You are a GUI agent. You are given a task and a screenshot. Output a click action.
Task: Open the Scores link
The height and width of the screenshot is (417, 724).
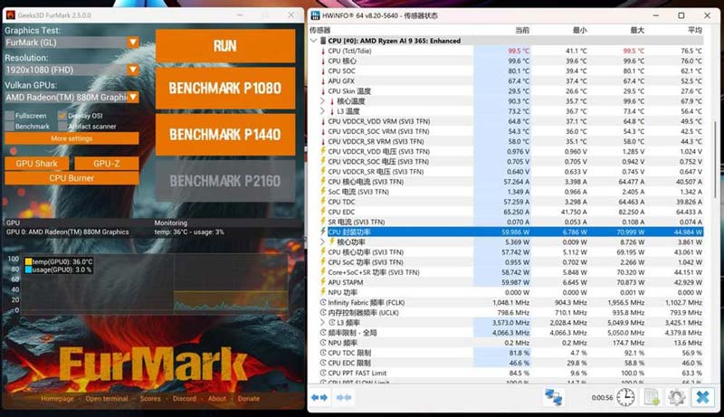pos(150,398)
